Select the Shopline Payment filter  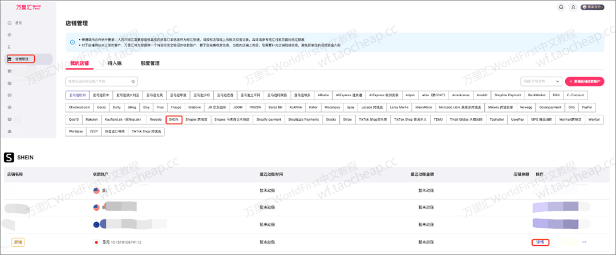[508, 95]
